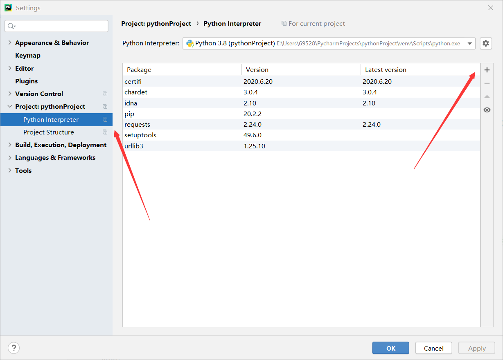The image size is (503, 360).
Task: Click version 1.25.10 cell of urllib3
Action: point(254,146)
